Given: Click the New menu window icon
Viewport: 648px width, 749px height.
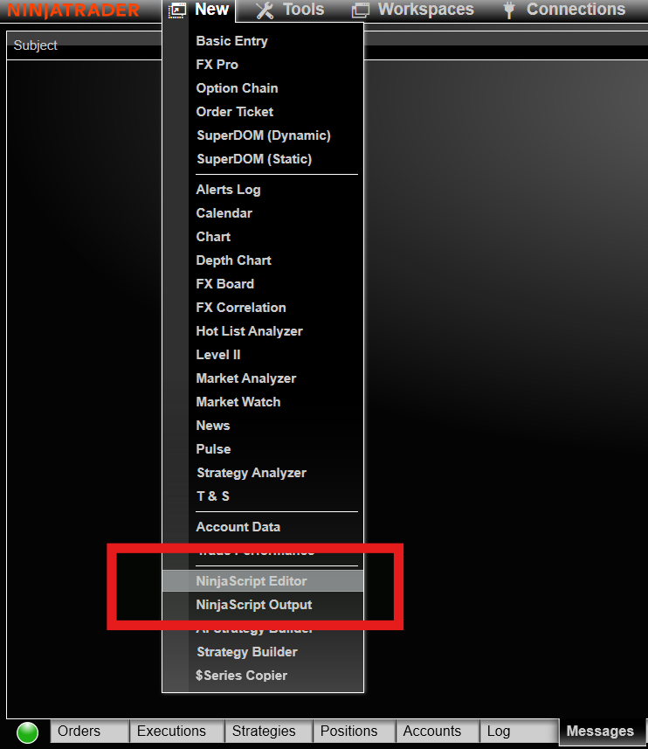Looking at the screenshot, I should [x=177, y=10].
